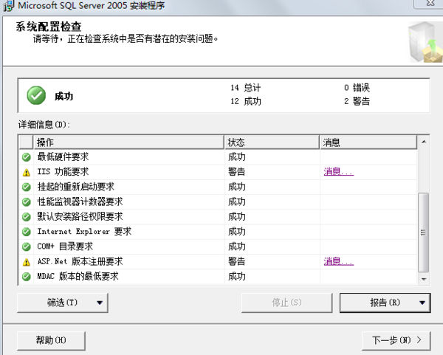Open the 消息 link for IIS 功能要求
Image resolution: width=443 pixels, height=355 pixels.
tap(338, 172)
